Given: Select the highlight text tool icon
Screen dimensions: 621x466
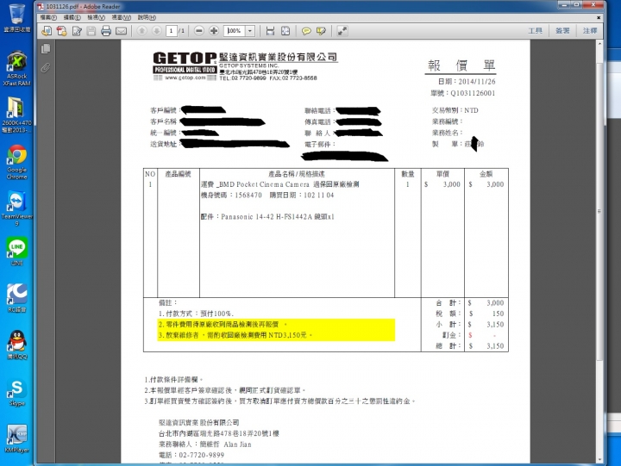Looking at the screenshot, I should point(321,31).
